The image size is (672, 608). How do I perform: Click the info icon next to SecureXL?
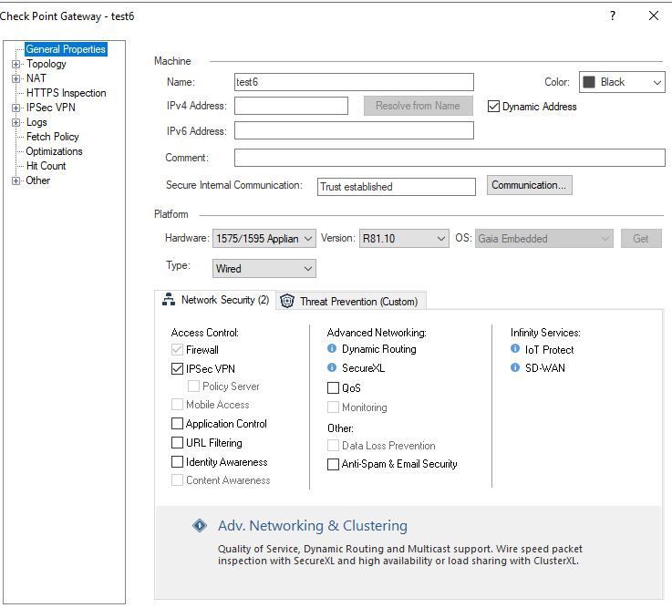(x=332, y=368)
